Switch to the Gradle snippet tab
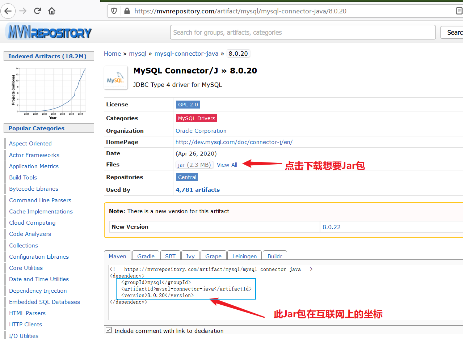The image size is (463, 339). (146, 256)
